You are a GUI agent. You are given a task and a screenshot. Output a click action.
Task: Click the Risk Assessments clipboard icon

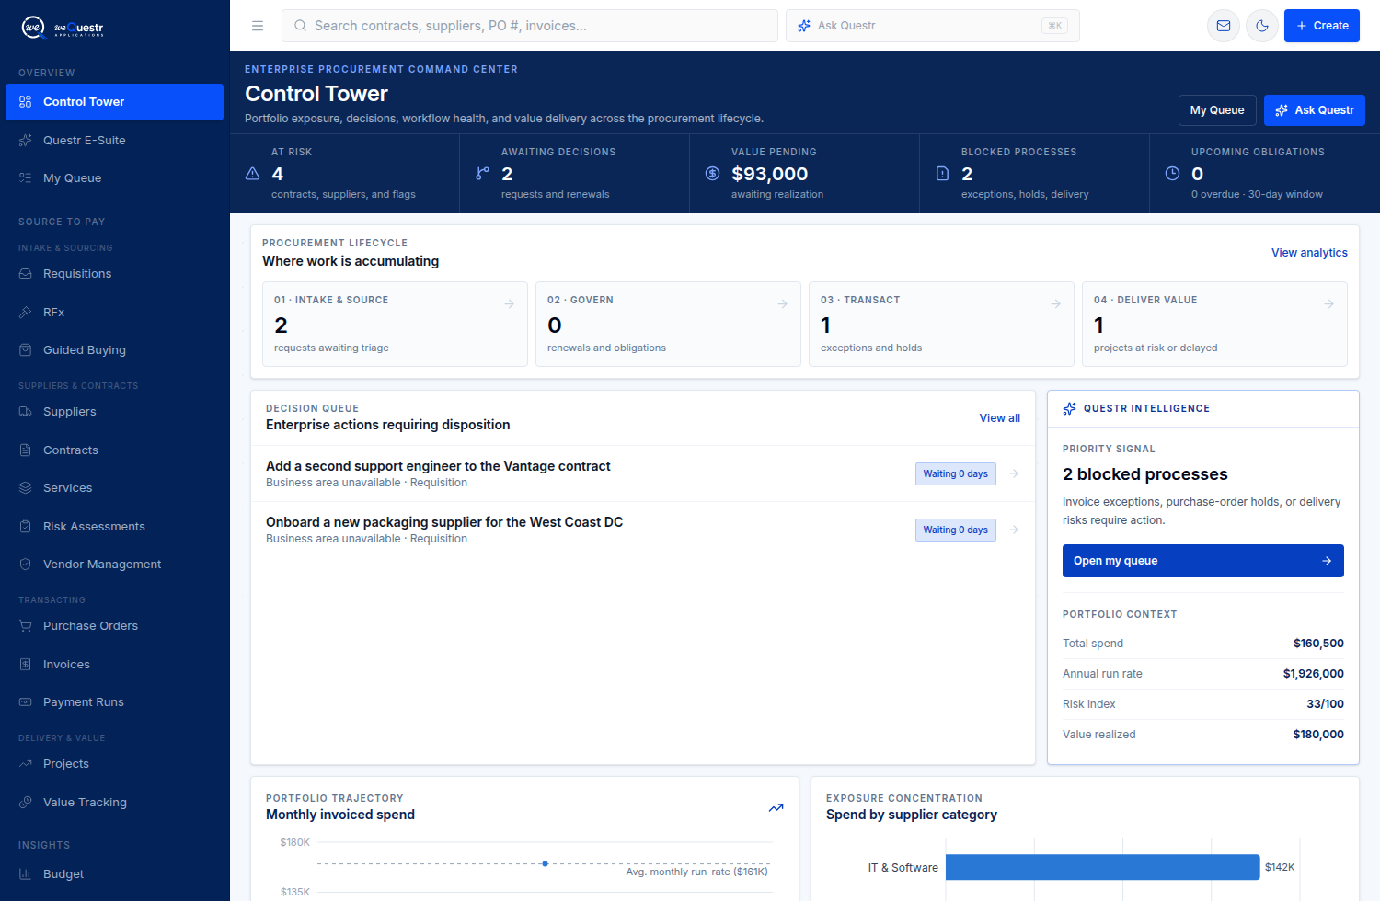point(26,527)
